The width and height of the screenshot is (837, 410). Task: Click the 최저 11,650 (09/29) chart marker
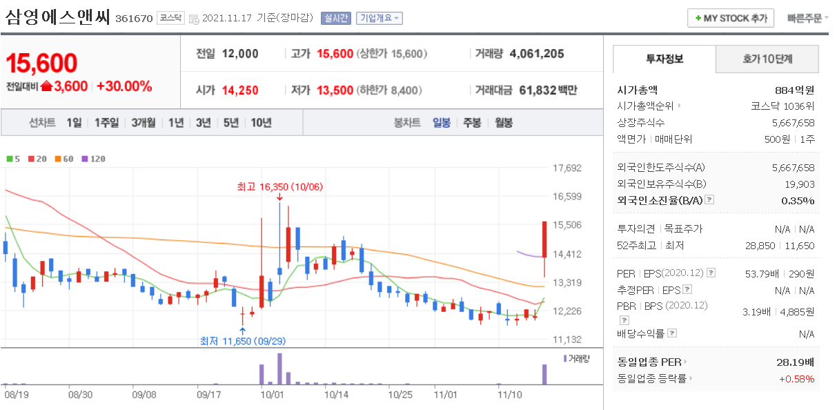243,341
